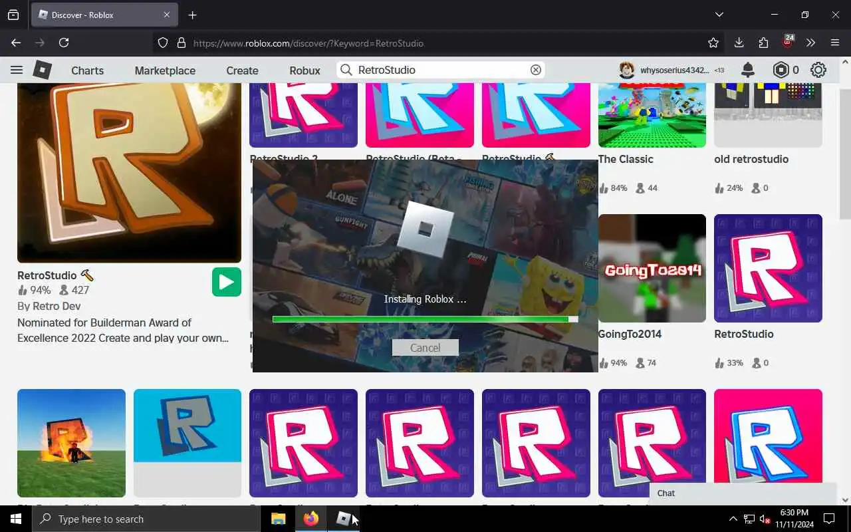851x532 pixels.
Task: Open the burning R on grass game thumbnail
Action: 71,443
